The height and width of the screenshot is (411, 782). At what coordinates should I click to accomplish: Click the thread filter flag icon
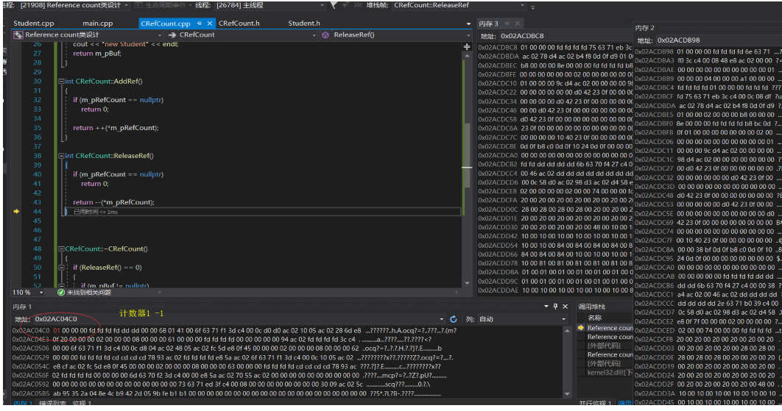pos(334,5)
